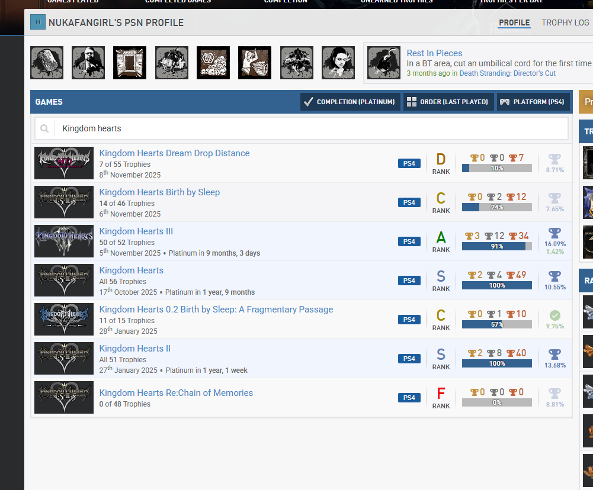This screenshot has height=490, width=593.
Task: Open Kingdom Hearts III title link
Action: point(136,231)
